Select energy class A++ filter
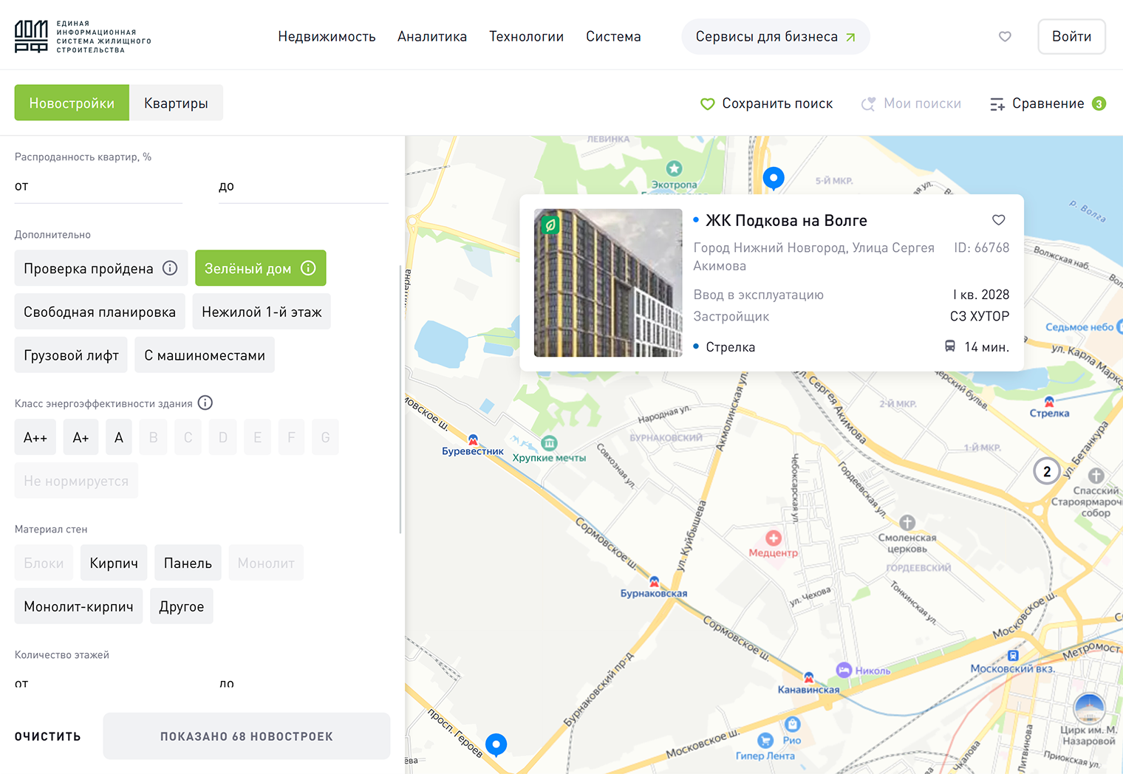Viewport: 1123px width, 774px height. [x=35, y=438]
